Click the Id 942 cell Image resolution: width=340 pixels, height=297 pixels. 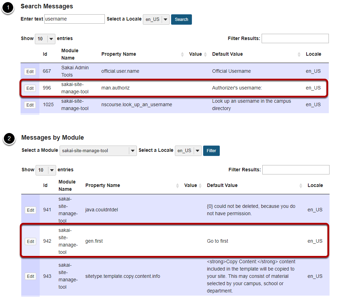click(x=47, y=241)
